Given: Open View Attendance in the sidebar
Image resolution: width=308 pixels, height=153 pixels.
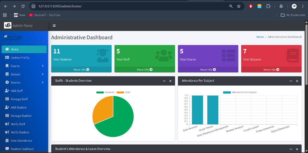Looking at the screenshot, I should click(24, 140).
